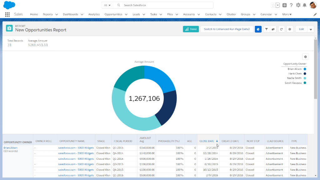Open global actions plus icon
This screenshot has height=180, width=320.
[x=284, y=5]
